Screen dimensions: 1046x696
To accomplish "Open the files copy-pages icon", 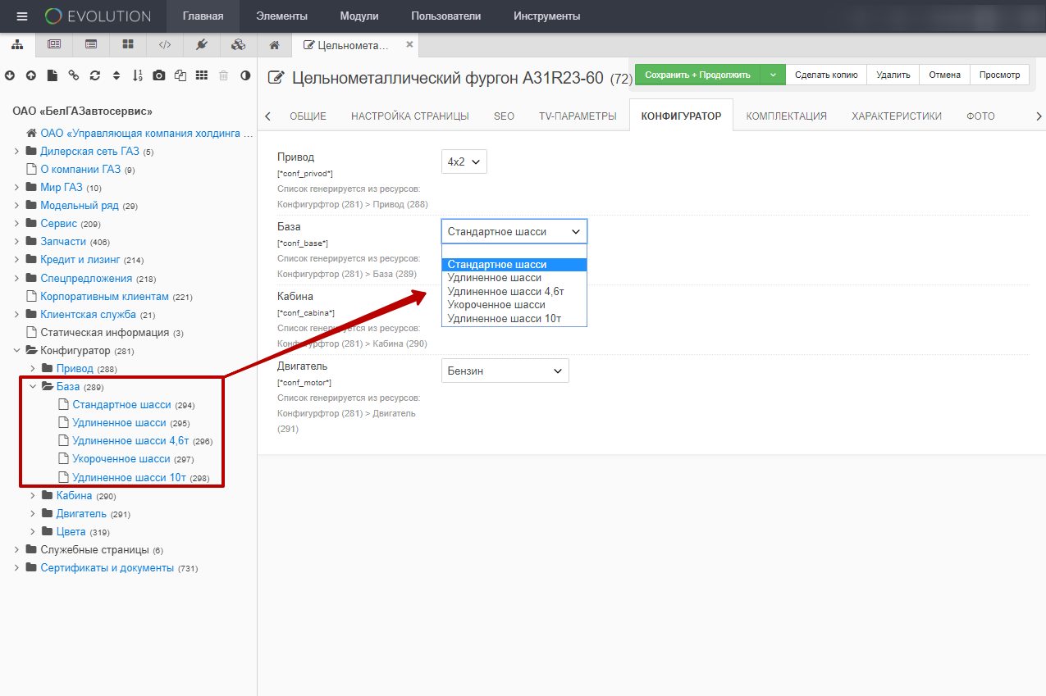I will pyautogui.click(x=180, y=75).
